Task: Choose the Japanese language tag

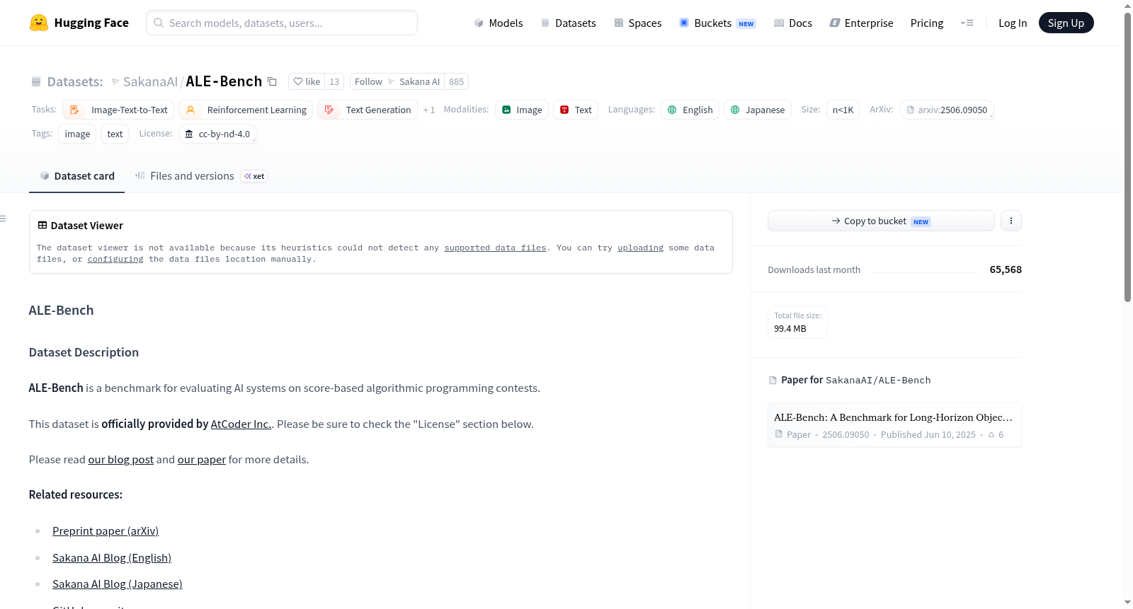Action: click(758, 110)
